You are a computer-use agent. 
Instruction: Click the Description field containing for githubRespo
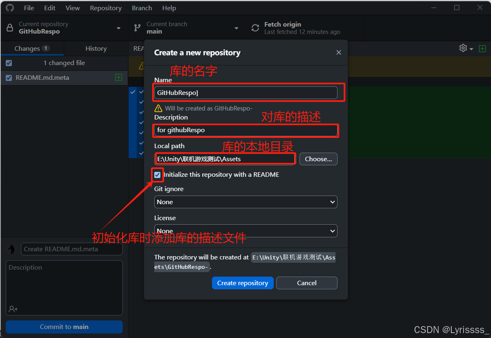246,130
